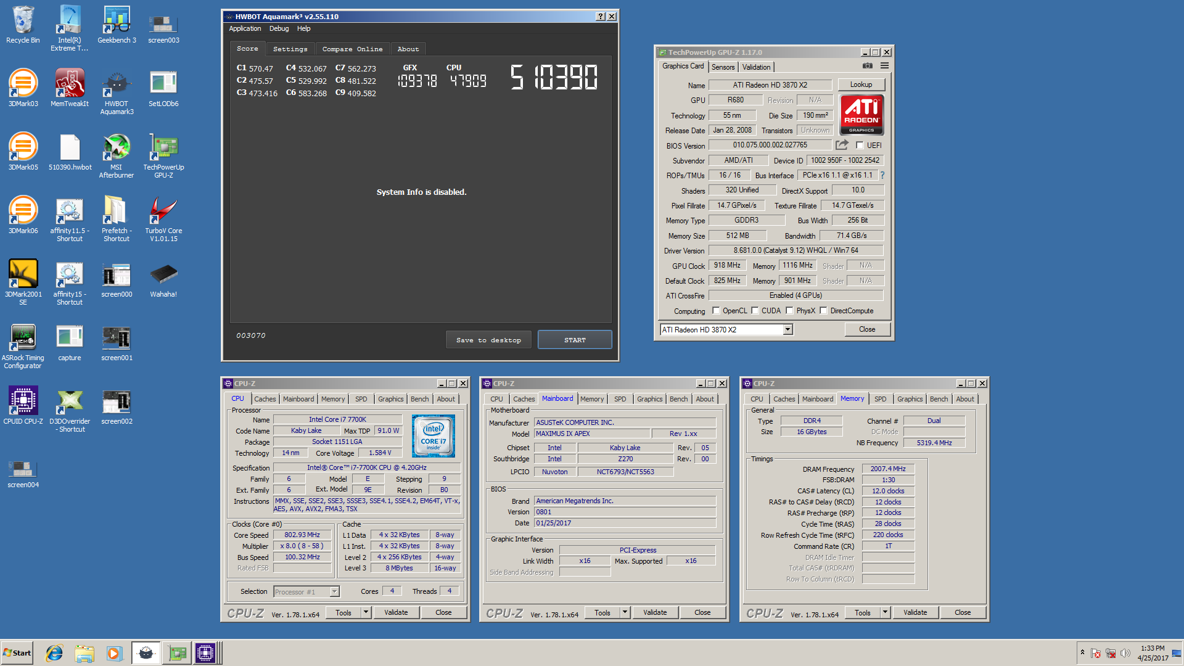The height and width of the screenshot is (666, 1184).
Task: Open Intel(R) Extreme Tuning shortcut
Action: pos(70,28)
